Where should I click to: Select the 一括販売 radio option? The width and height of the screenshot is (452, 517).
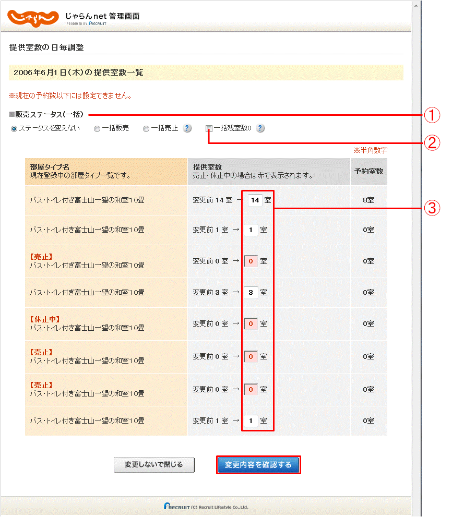[x=97, y=129]
